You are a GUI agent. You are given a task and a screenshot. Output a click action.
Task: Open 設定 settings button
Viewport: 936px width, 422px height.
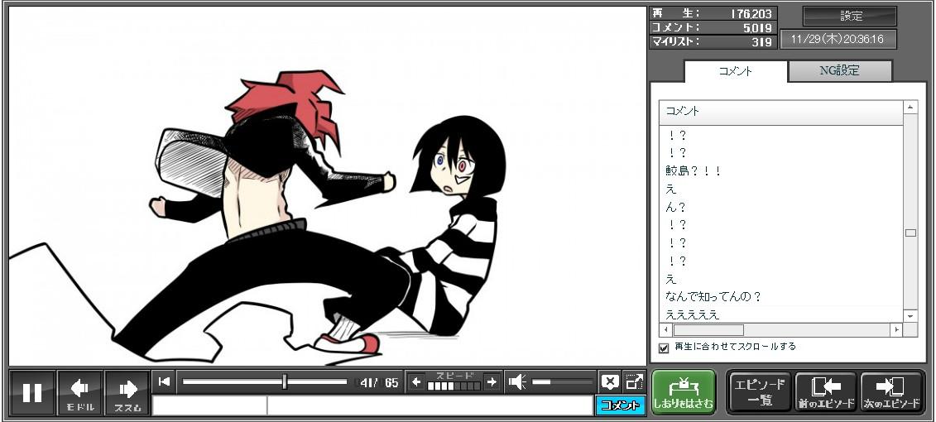point(850,17)
